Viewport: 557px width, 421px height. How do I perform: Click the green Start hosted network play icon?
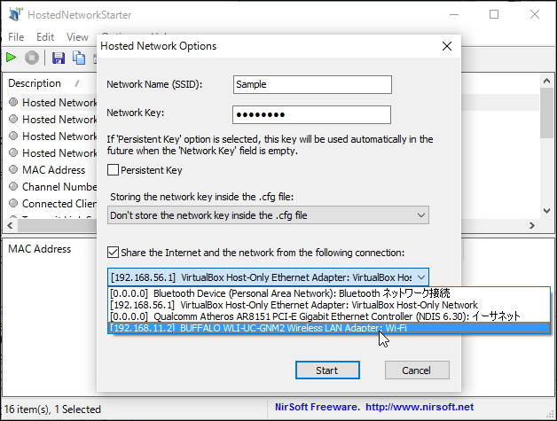[x=11, y=57]
